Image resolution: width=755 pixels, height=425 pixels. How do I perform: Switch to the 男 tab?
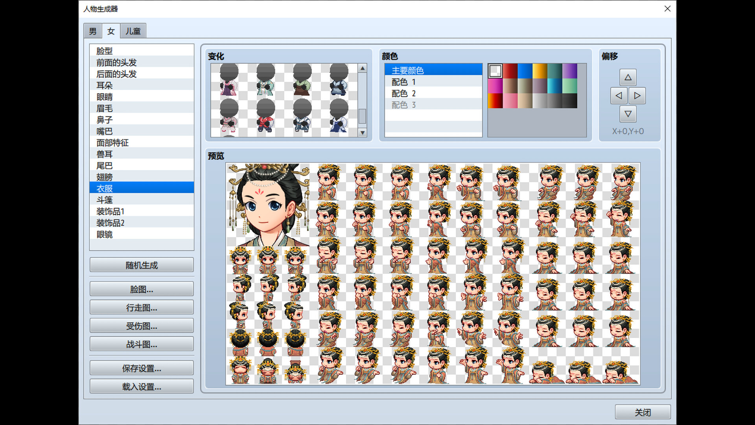tap(92, 31)
